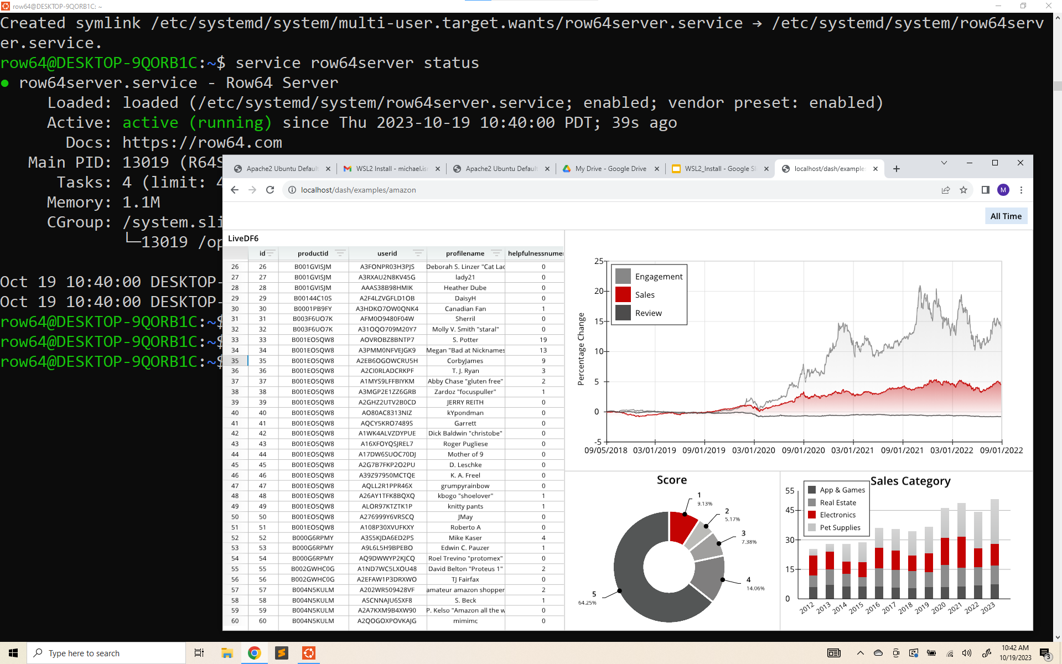
Task: Open the Chrome profile avatar M
Action: 1003,190
